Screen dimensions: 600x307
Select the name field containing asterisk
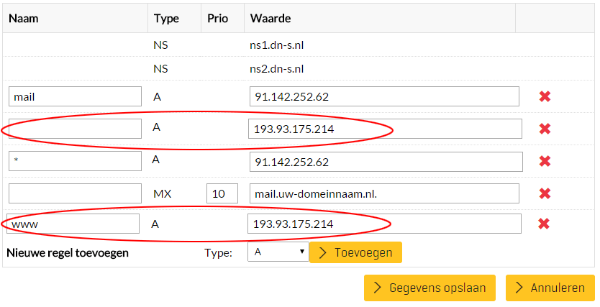point(75,161)
